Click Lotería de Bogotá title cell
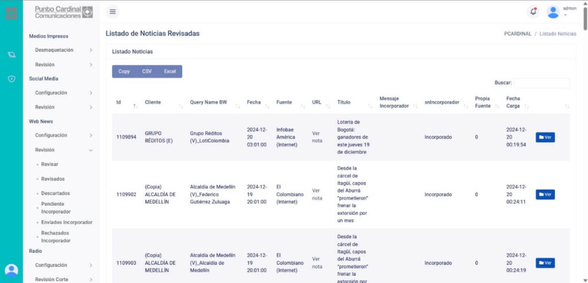Screen dimensions: 588x283 353,137
